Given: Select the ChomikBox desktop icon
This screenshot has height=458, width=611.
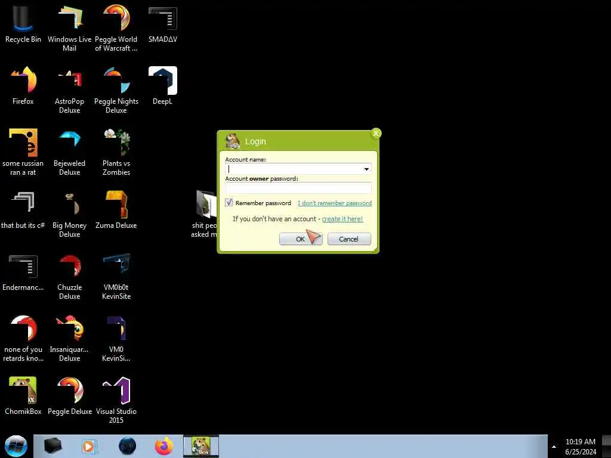Looking at the screenshot, I should (x=23, y=395).
